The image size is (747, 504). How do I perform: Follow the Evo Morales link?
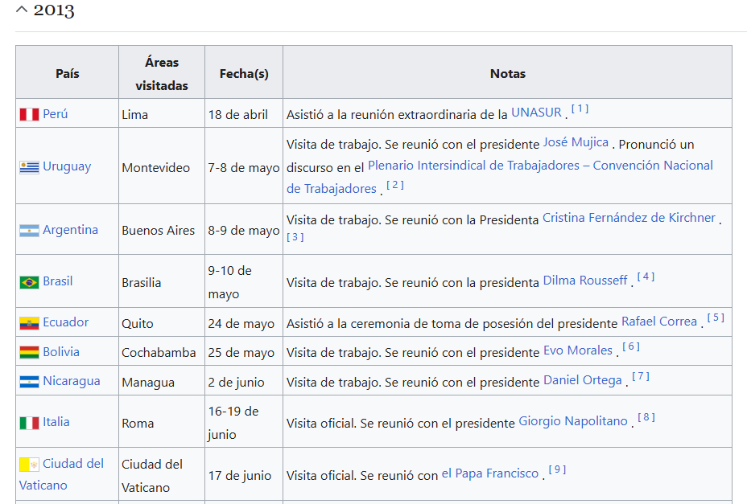point(578,350)
